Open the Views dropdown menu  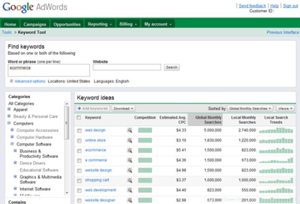[285, 109]
